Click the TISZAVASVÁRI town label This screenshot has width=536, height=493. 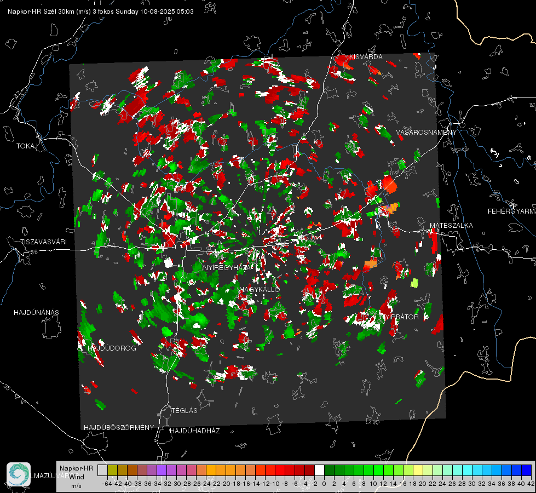pos(43,242)
